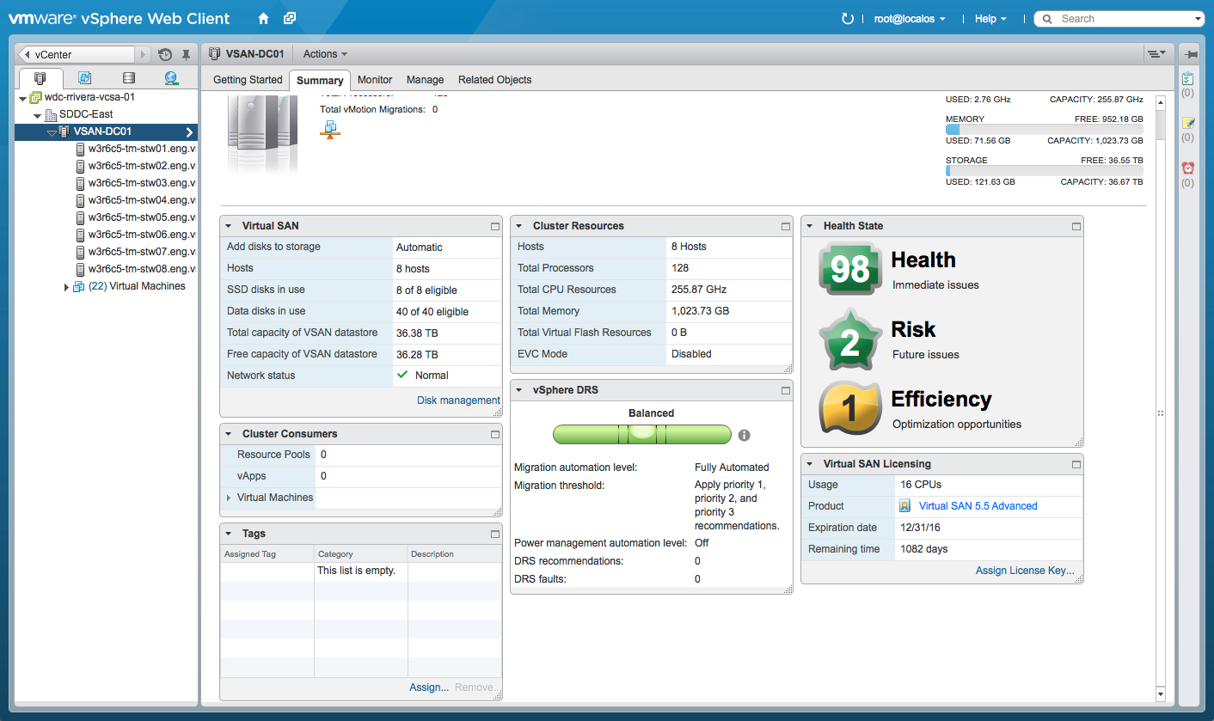Maximize the Health State portlet
This screenshot has width=1214, height=721.
[1076, 226]
